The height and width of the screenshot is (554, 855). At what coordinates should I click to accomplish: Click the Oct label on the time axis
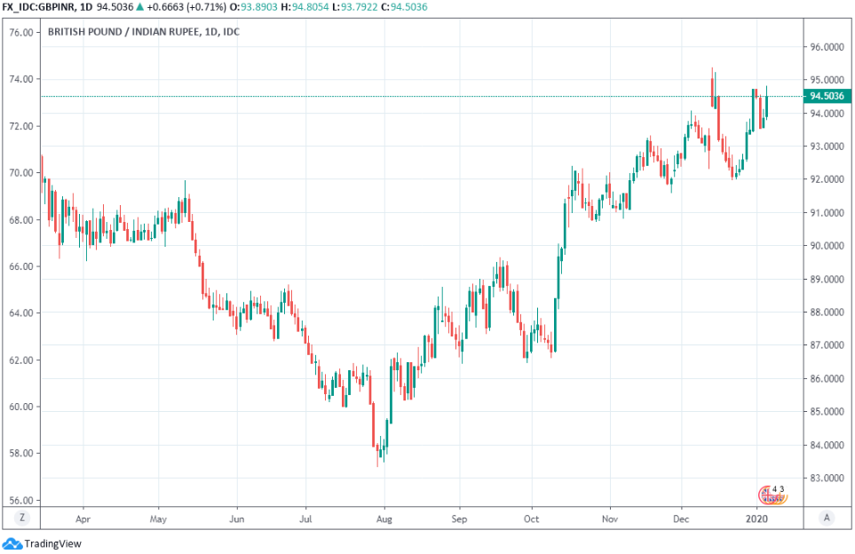(x=532, y=517)
